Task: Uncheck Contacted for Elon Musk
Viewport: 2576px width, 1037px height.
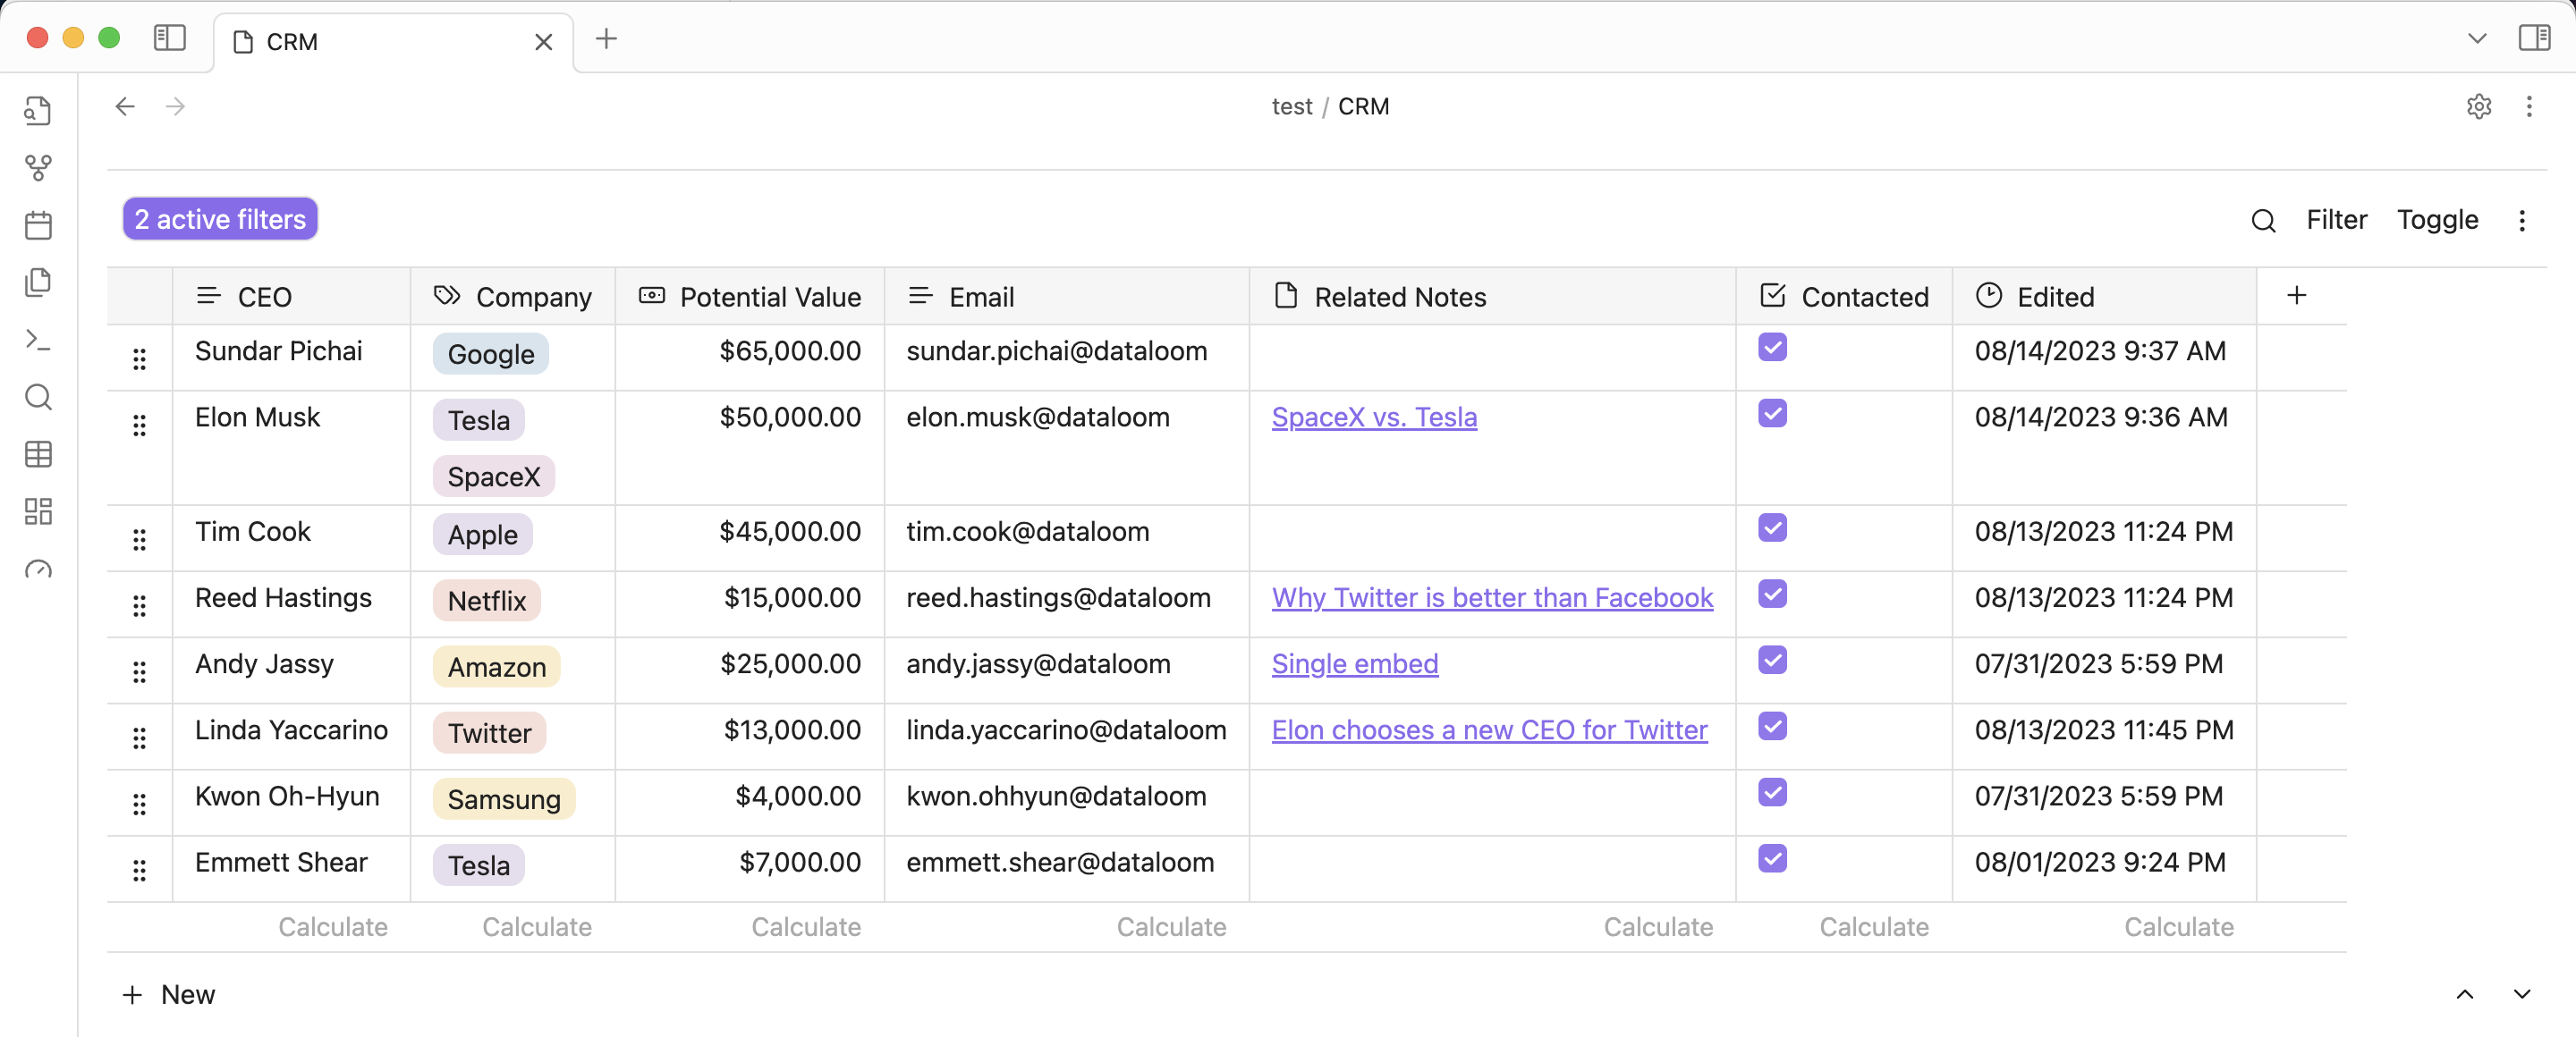Action: click(1772, 414)
